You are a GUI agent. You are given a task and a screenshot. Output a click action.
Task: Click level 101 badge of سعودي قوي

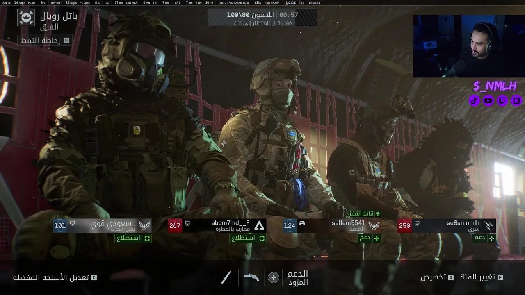tap(60, 225)
